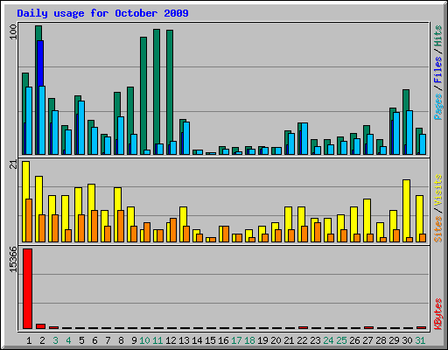This screenshot has width=448, height=350.
Task: Click day label '7' on x-axis
Action: coord(108,340)
